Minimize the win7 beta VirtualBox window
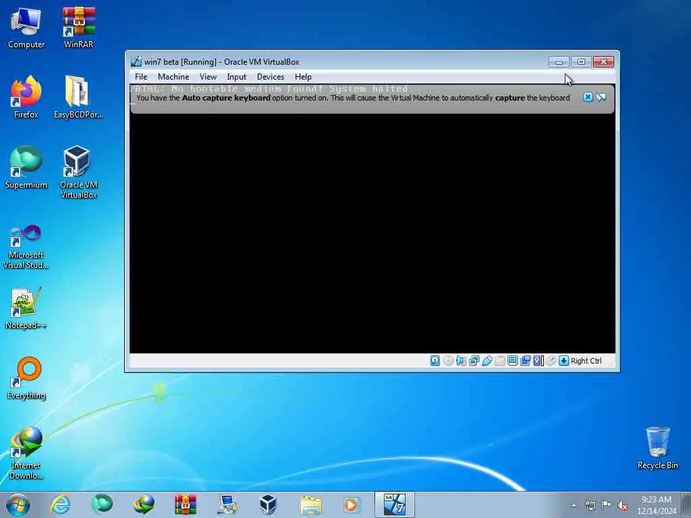This screenshot has width=691, height=518. pyautogui.click(x=559, y=61)
